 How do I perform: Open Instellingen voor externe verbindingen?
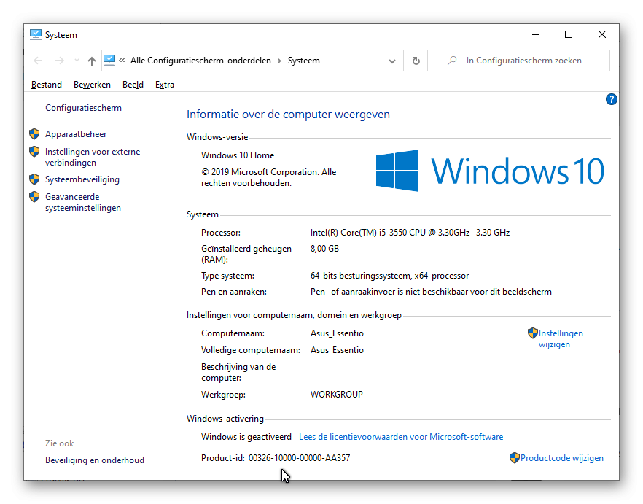coord(93,158)
